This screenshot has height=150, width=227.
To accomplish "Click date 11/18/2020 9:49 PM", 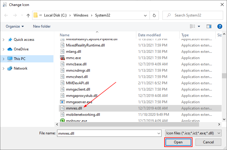I will (x=153, y=115).
